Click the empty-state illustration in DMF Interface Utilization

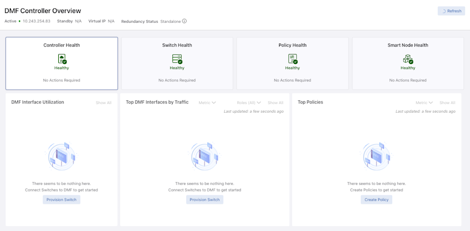pos(61,157)
